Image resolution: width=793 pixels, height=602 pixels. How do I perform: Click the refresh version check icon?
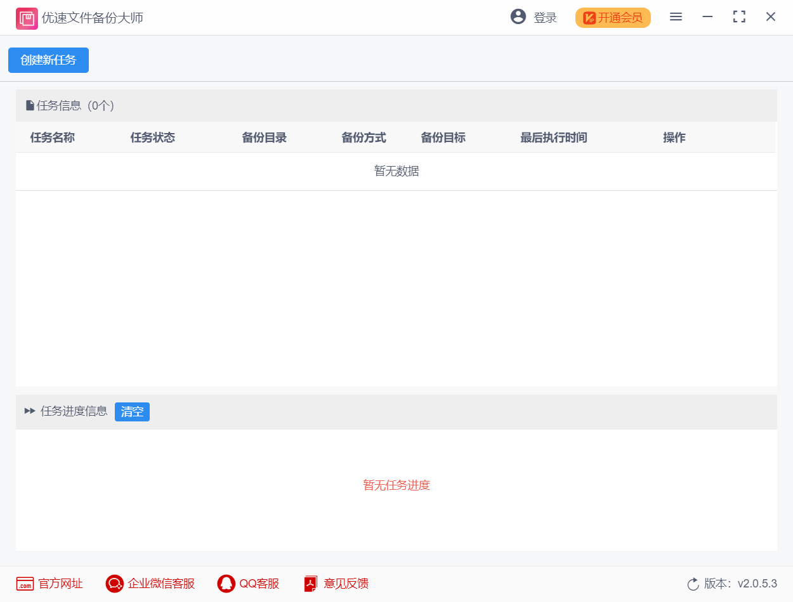[x=693, y=584]
